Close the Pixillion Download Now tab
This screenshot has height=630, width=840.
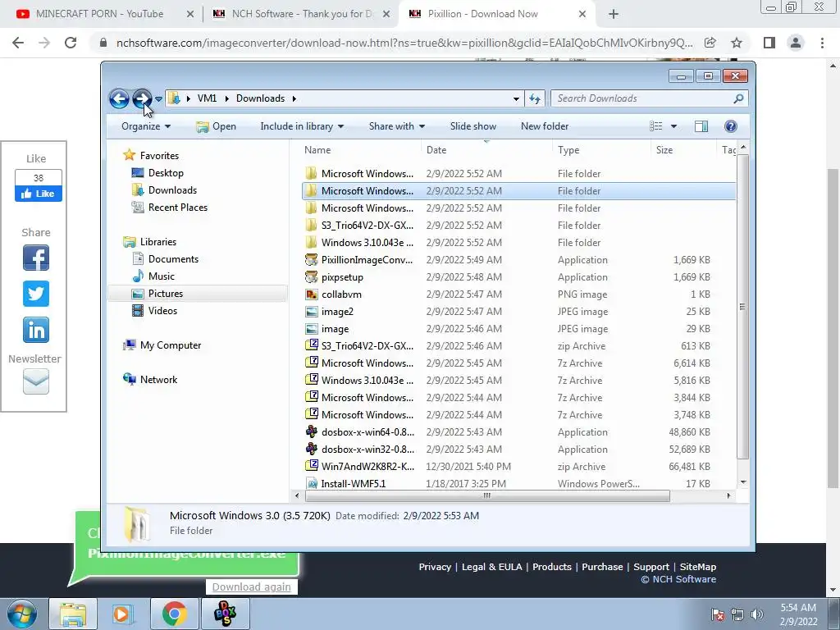click(x=582, y=15)
